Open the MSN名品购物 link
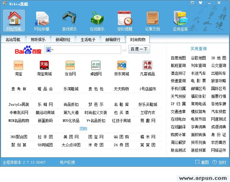This screenshot has height=182, width=230. click(x=19, y=121)
